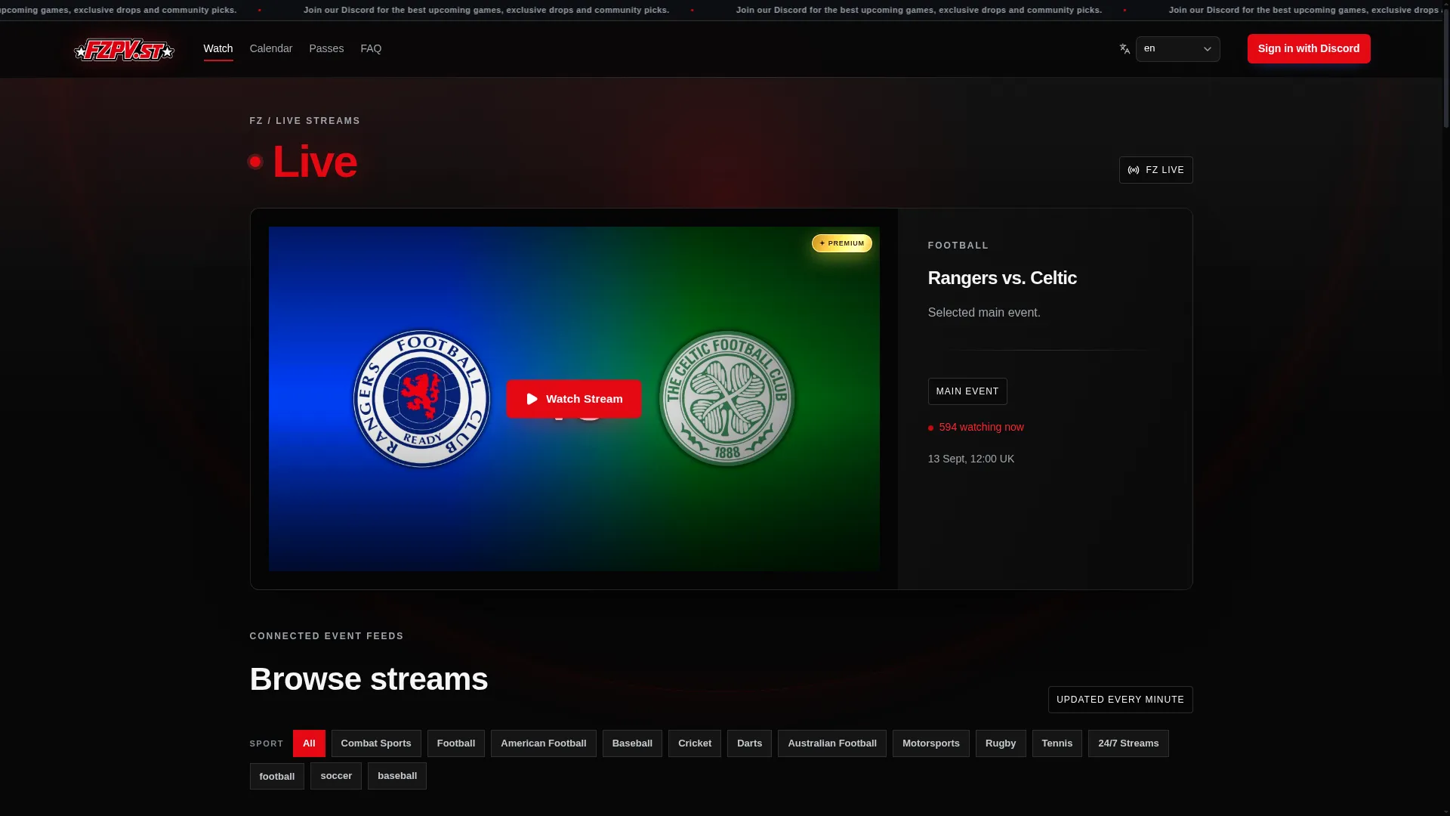Go to the Passes page
The image size is (1450, 816).
click(x=326, y=48)
